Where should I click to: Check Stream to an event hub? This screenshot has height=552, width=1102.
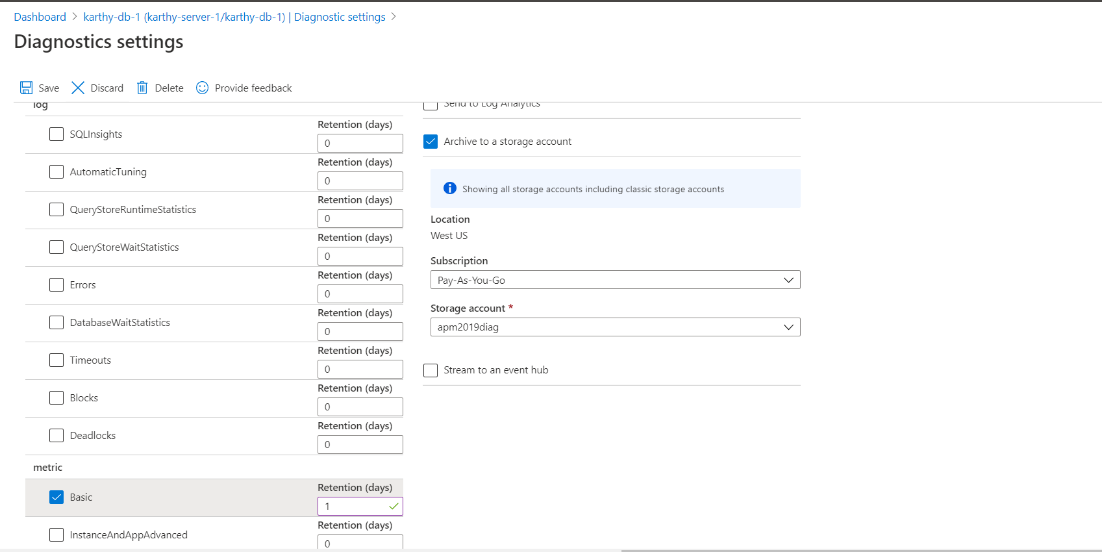click(x=431, y=370)
